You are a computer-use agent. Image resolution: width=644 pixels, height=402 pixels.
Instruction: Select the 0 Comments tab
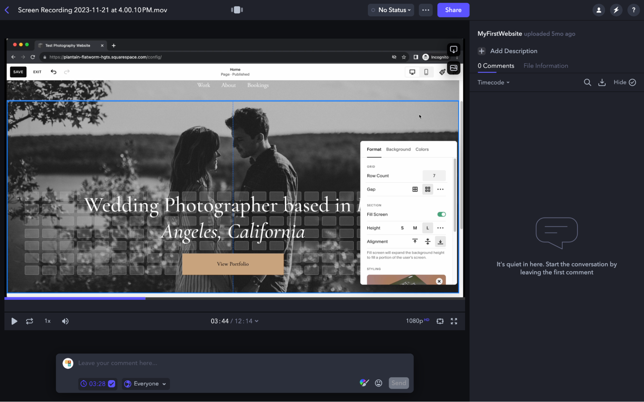point(495,66)
